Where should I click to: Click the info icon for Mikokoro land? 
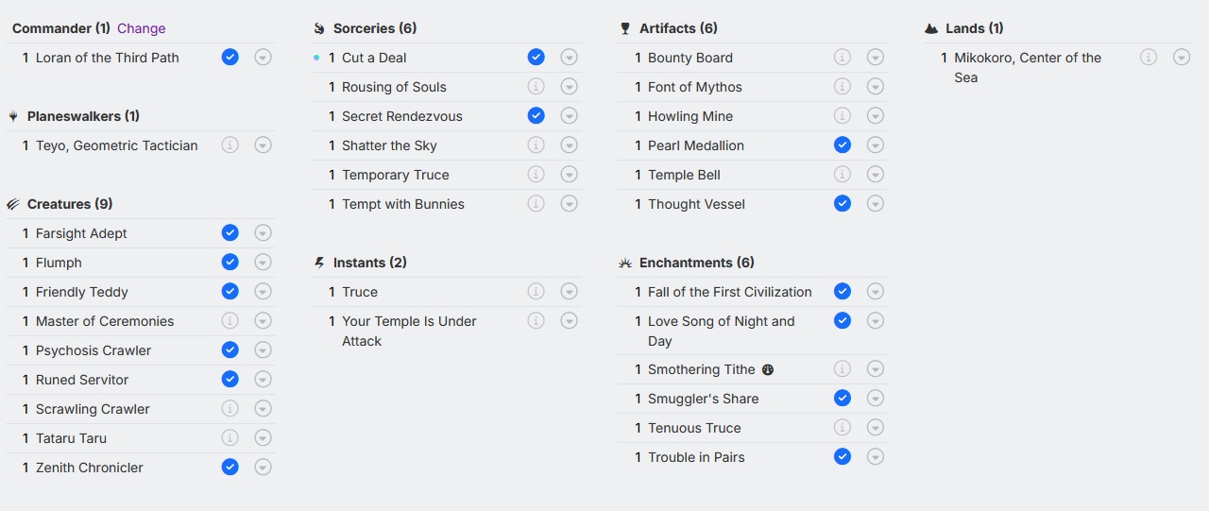pos(1149,58)
